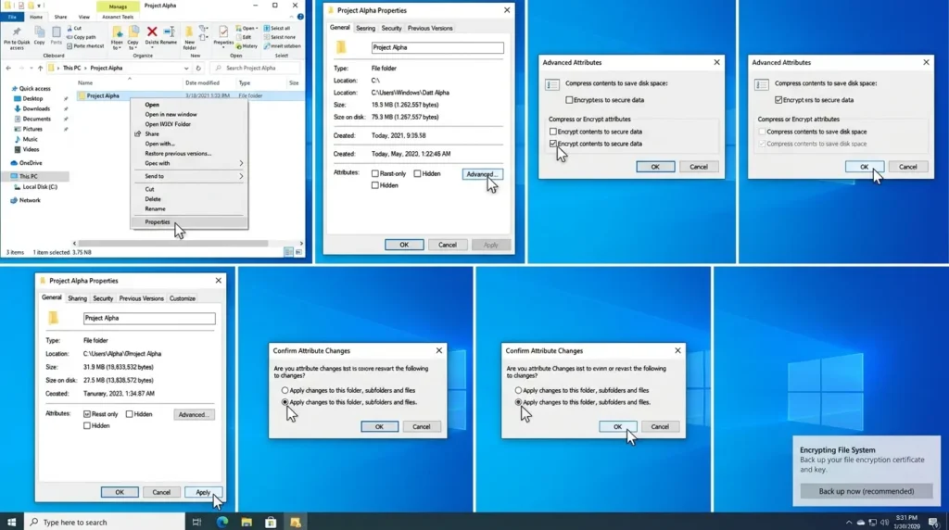Screen dimensions: 949x530
Task: Open Microsoft Store from the taskbar
Action: pos(271,522)
